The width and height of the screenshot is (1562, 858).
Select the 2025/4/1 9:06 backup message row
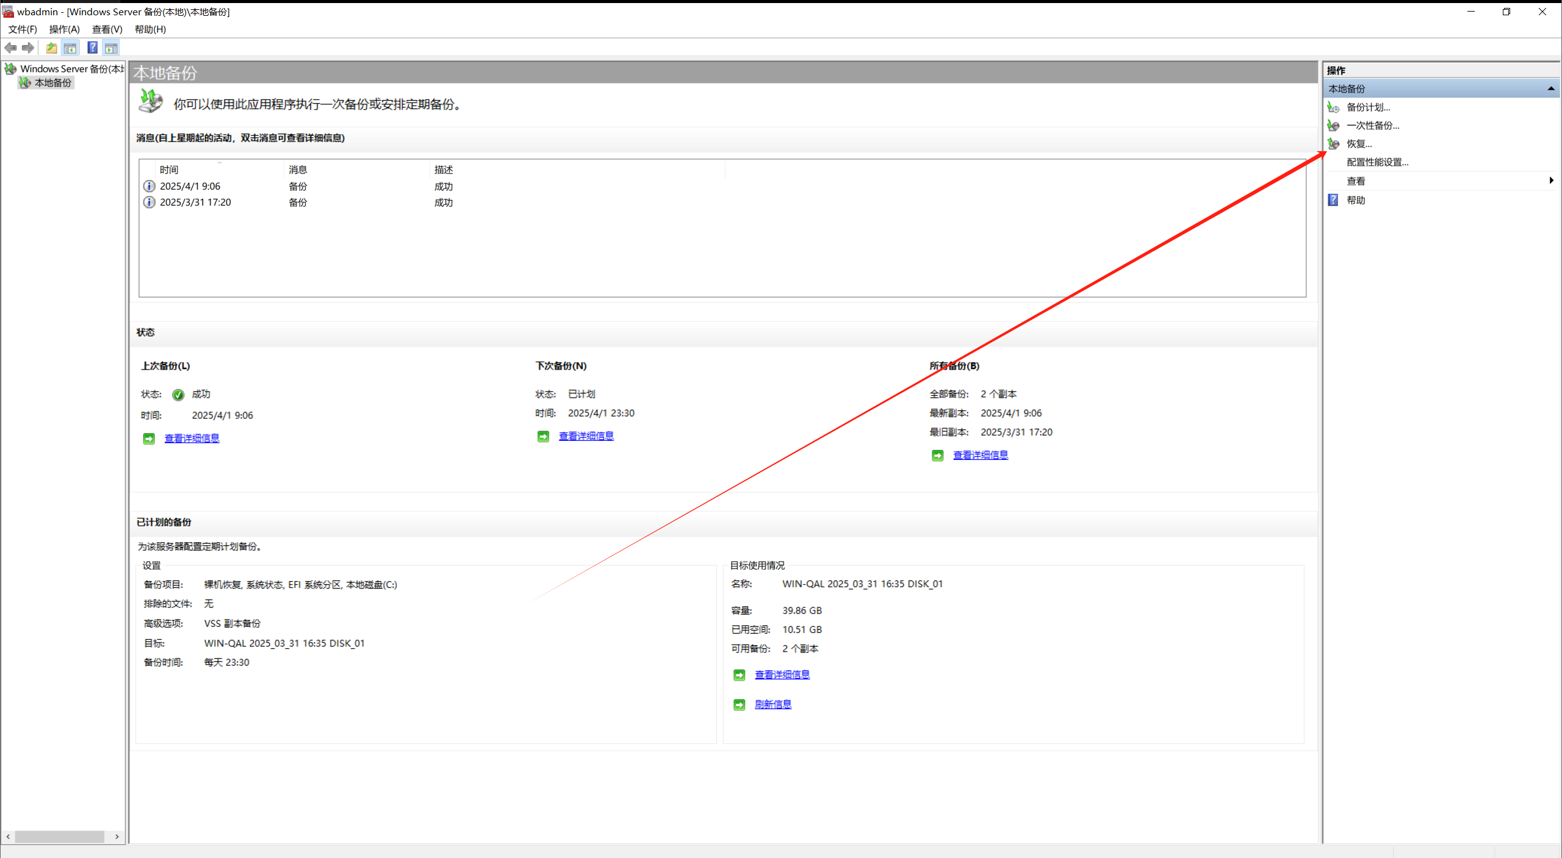190,186
